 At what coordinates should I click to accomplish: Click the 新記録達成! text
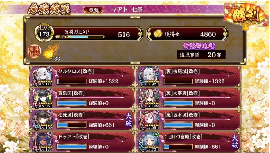199,46
